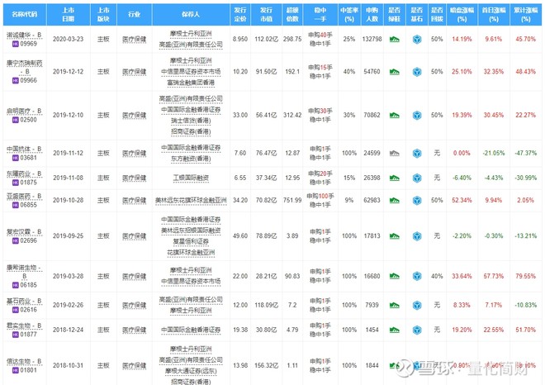Image resolution: width=545 pixels, height=385 pixels.
Task: Click the HK badge beside code 01877
Action: [16, 335]
